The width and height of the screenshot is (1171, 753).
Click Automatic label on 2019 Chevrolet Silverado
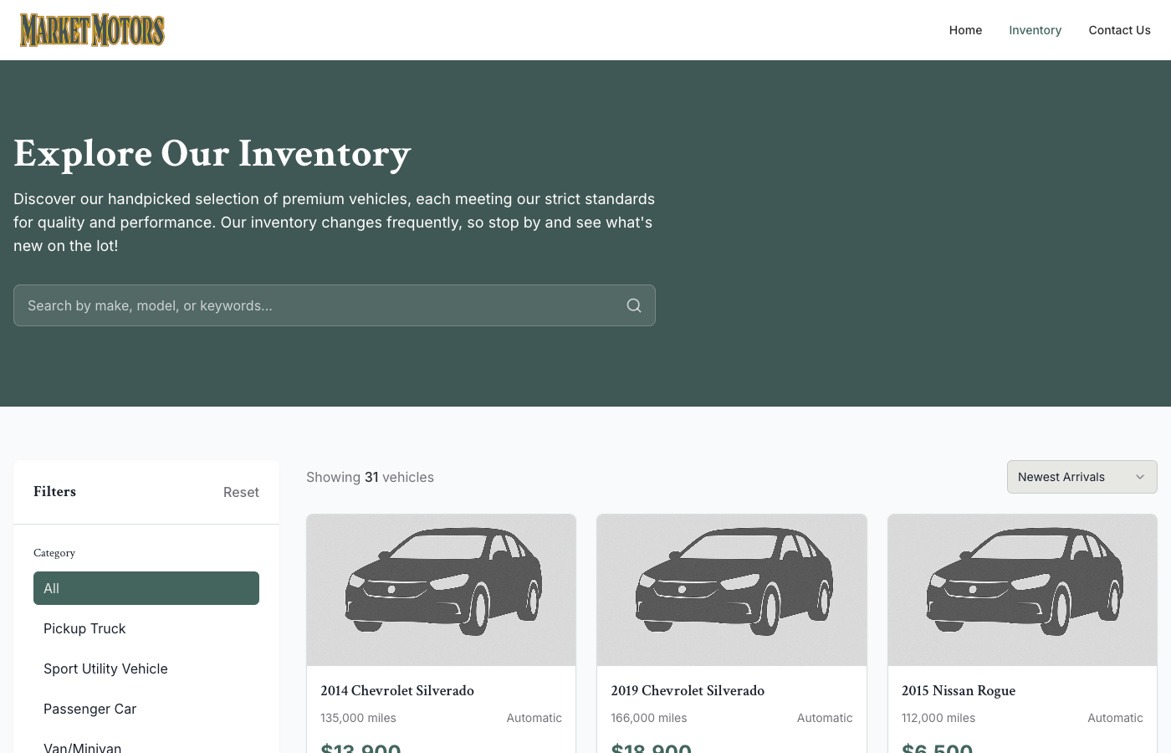(825, 718)
